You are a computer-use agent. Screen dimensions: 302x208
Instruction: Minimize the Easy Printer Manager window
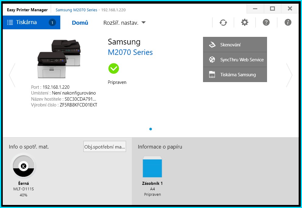(255, 9)
